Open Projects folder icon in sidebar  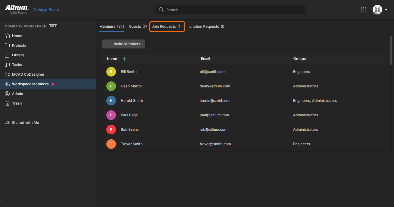click(7, 45)
